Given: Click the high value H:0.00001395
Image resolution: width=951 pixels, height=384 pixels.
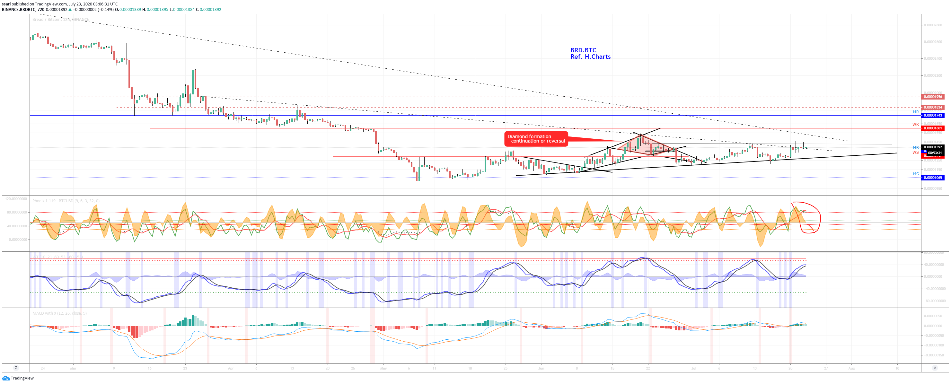Looking at the screenshot, I should point(155,10).
